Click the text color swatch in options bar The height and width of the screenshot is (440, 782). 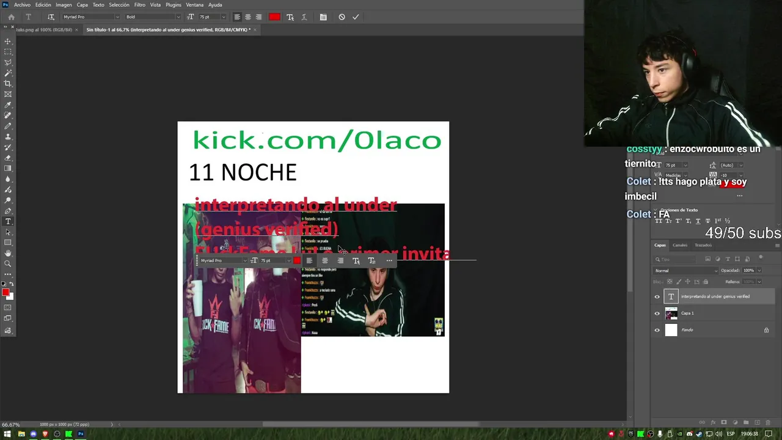click(x=274, y=17)
